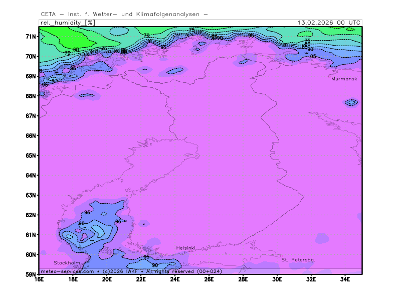The height and width of the screenshot is (301, 401).
Task: Select the Helsinki city label
Action: (185, 248)
